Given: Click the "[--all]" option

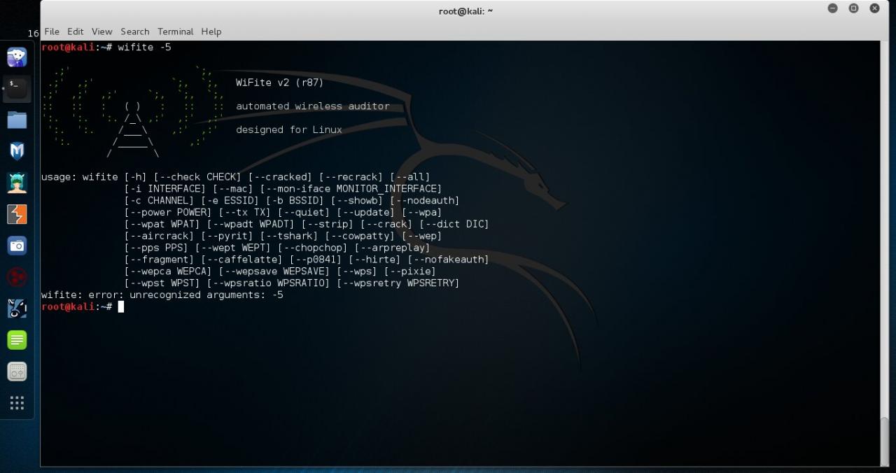Looking at the screenshot, I should click(x=410, y=177).
